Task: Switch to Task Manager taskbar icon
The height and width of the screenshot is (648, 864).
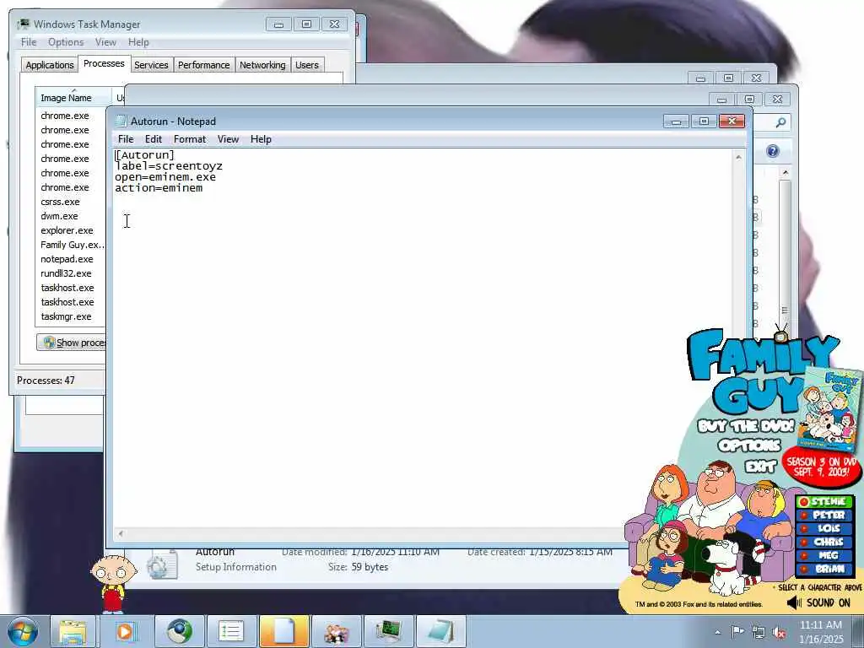Action: (x=388, y=631)
